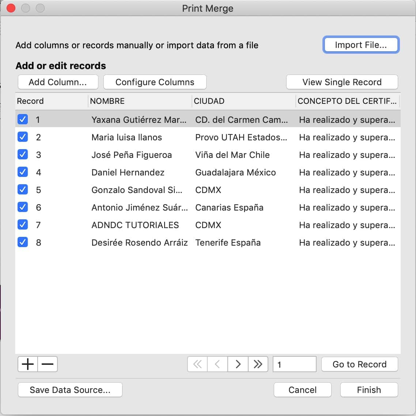Viewport: 416px width, 416px height.
Task: Advance to the next record arrow
Action: click(238, 364)
